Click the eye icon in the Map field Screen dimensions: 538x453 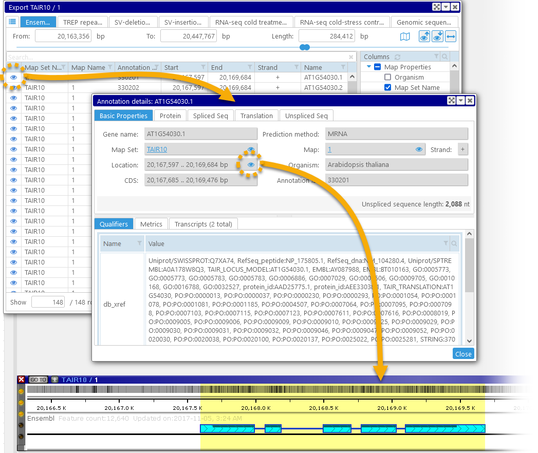[x=419, y=149]
